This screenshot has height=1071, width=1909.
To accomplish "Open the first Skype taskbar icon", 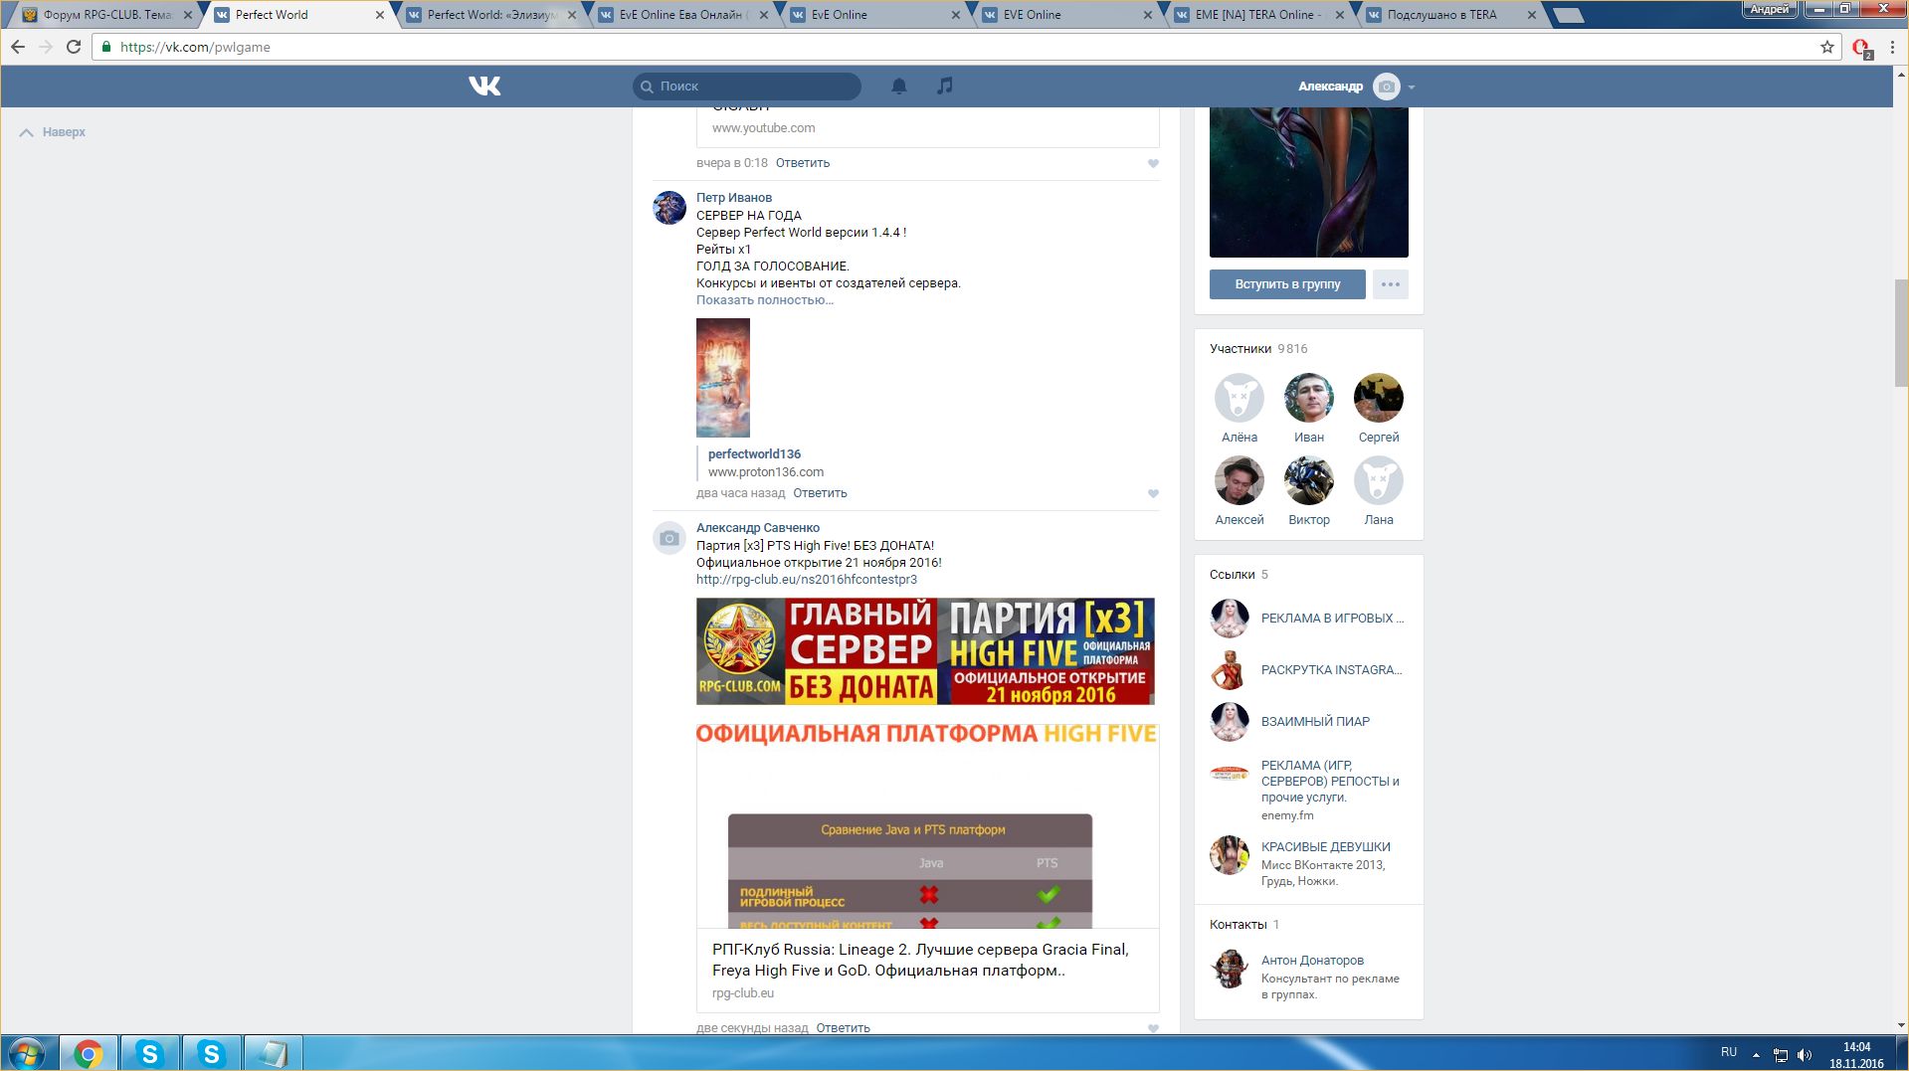I will click(150, 1053).
